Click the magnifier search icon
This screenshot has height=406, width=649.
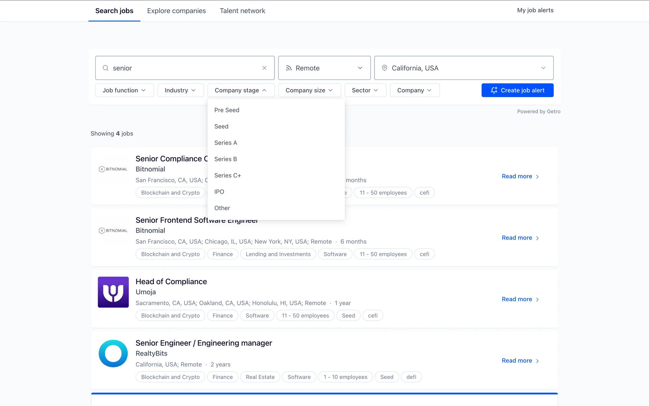[x=105, y=68]
